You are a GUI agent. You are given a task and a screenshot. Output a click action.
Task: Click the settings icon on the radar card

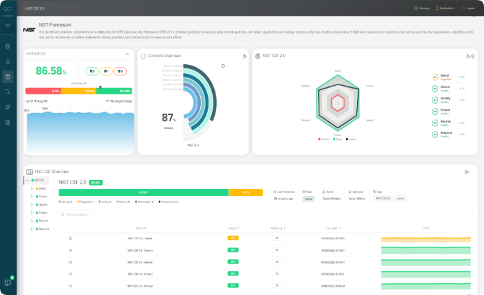[x=473, y=56]
